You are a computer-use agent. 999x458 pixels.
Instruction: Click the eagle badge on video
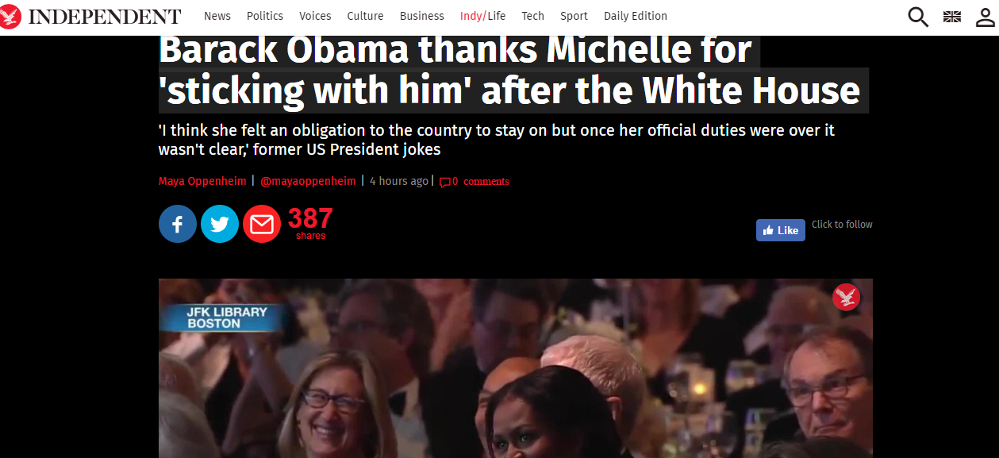(x=846, y=298)
